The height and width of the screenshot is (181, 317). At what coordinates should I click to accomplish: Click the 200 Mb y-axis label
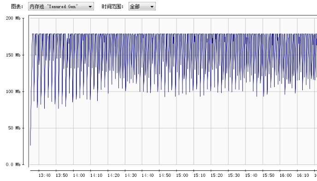[x=13, y=18]
